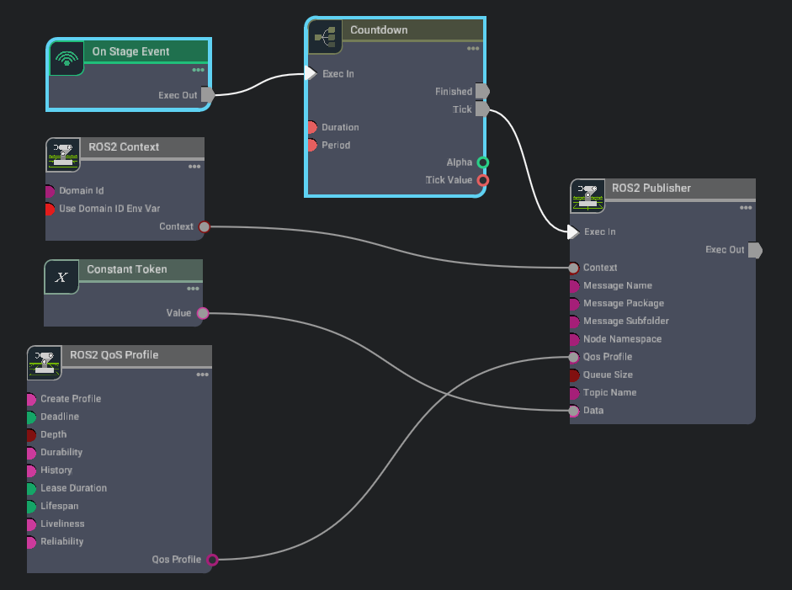The image size is (792, 590).
Task: Click the Topic Name input on Publisher
Action: click(574, 393)
